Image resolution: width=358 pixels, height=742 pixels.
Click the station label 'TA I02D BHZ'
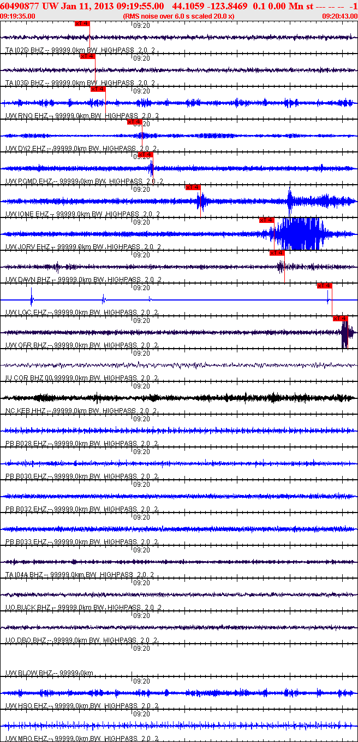[x=25, y=50]
